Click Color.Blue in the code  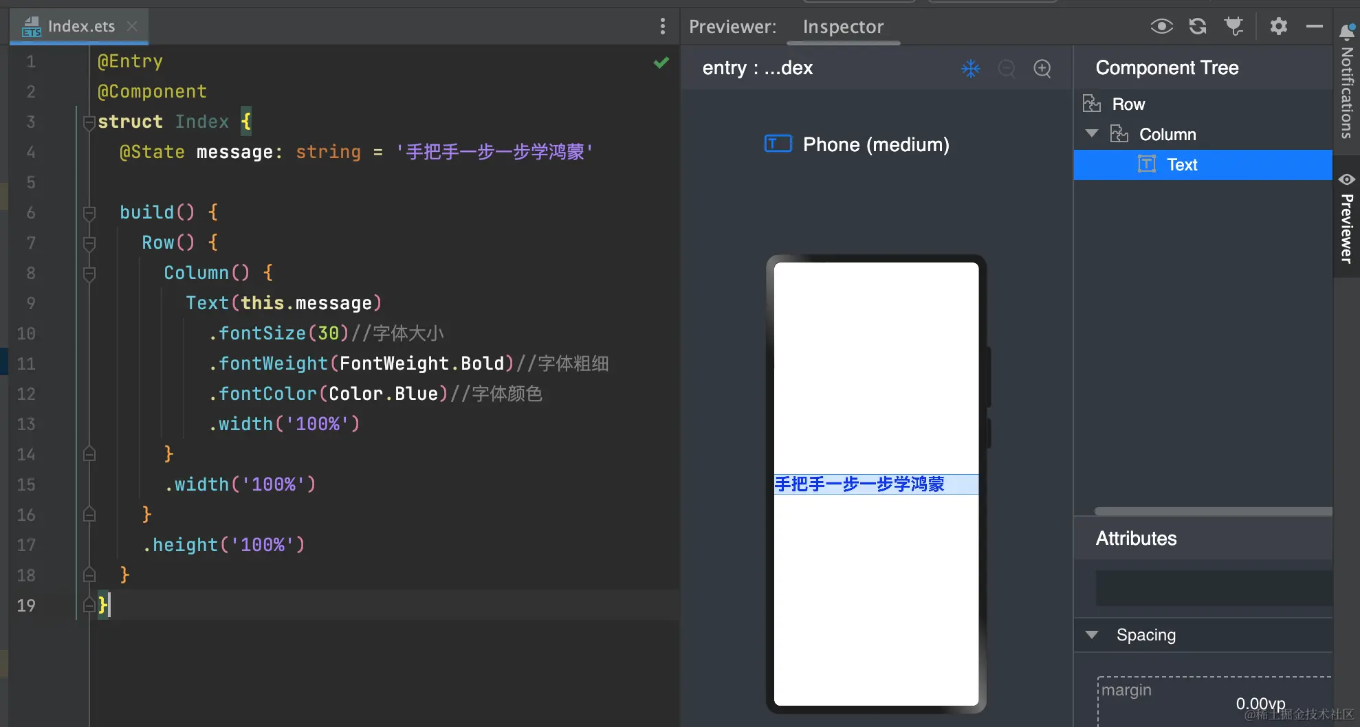[383, 394]
